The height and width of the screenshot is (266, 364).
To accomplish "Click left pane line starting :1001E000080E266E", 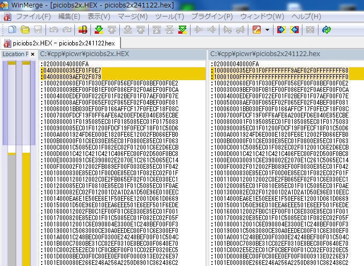I will (109, 263).
